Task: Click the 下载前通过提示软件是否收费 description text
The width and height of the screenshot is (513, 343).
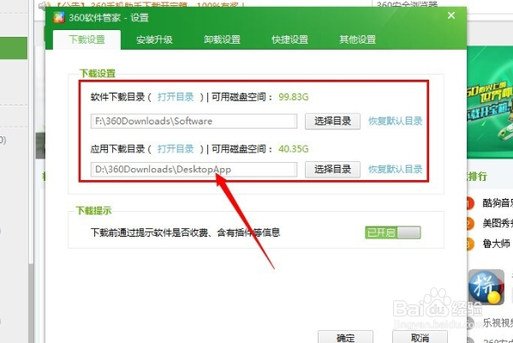Action: 185,232
